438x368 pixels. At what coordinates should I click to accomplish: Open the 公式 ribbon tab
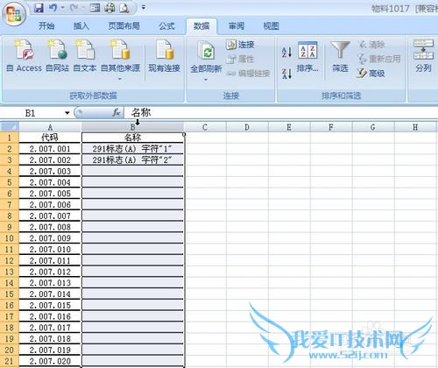point(166,26)
